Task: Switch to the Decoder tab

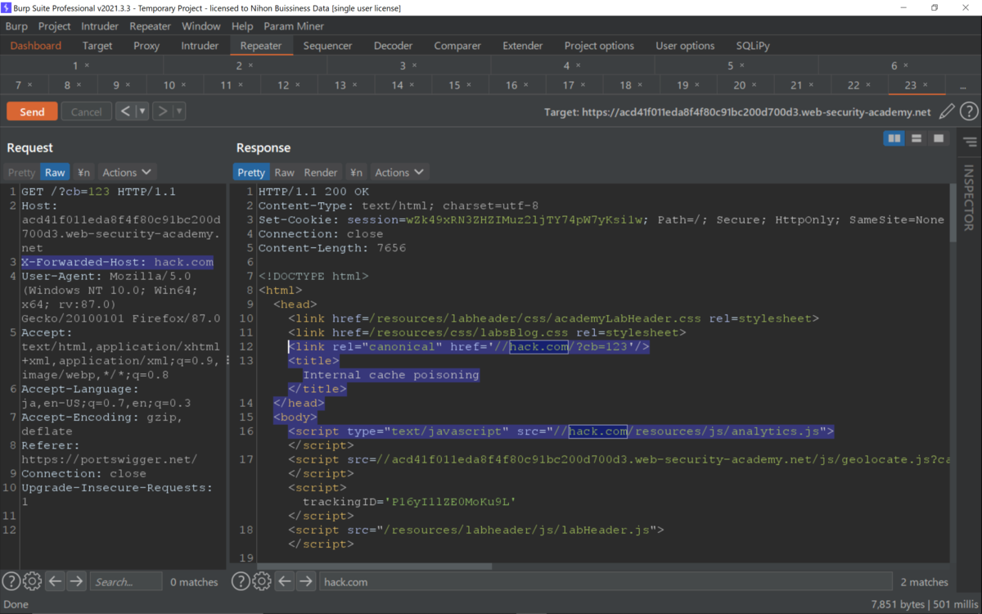Action: [393, 46]
